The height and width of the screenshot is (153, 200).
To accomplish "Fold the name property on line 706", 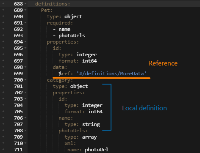I will pos(25,117).
